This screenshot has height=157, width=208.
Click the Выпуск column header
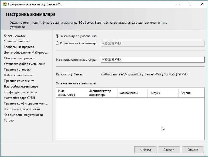(x=163, y=93)
